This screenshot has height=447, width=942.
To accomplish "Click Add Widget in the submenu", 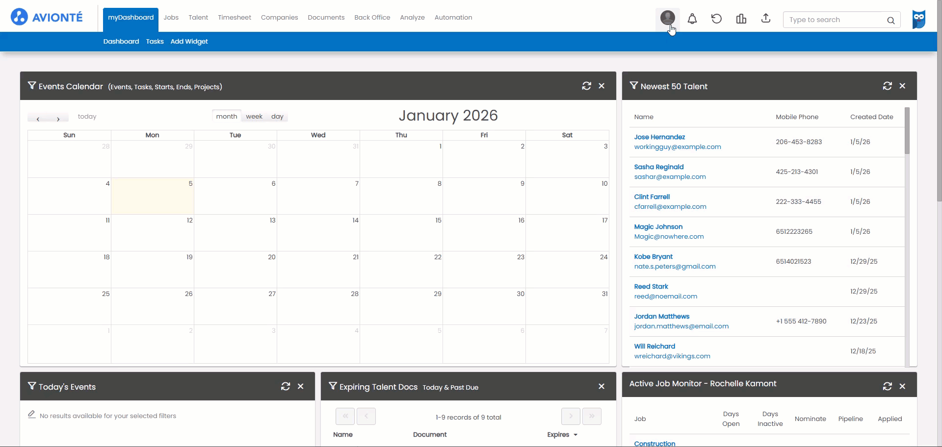I will pyautogui.click(x=189, y=42).
